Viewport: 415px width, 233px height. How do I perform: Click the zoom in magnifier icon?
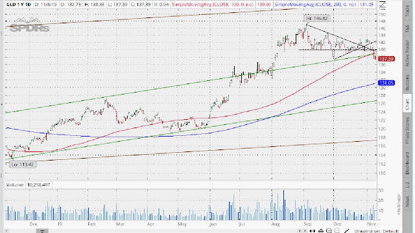tap(329, 230)
